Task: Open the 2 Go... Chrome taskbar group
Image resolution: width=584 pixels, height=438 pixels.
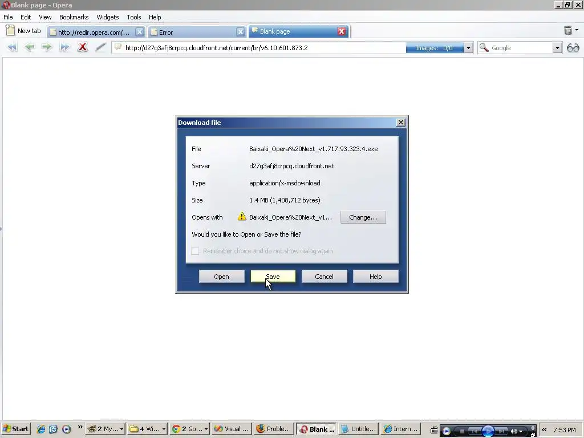Action: [189, 429]
